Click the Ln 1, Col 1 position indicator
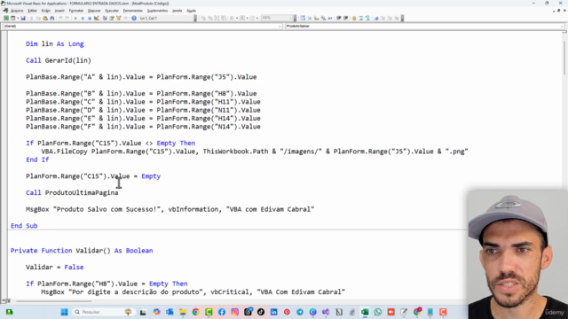This screenshot has width=568, height=319. click(x=148, y=18)
